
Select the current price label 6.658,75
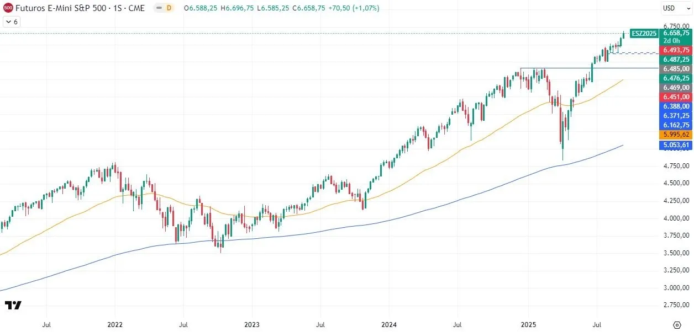coord(676,33)
